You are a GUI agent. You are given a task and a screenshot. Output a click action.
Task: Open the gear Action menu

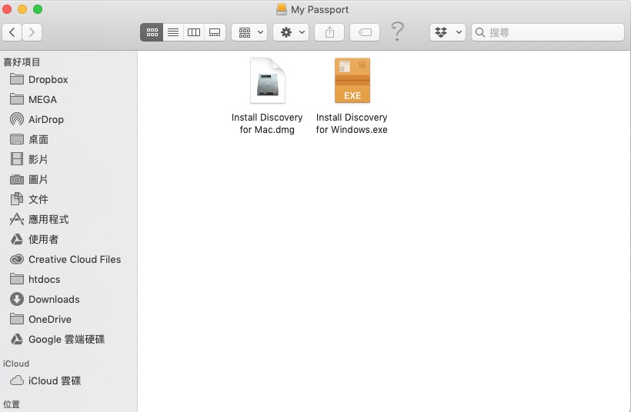291,32
